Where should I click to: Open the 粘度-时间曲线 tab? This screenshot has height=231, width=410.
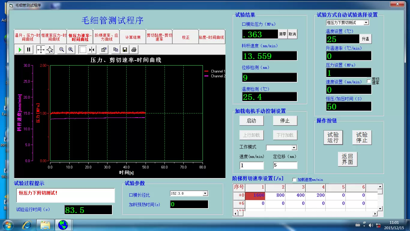pos(212,37)
